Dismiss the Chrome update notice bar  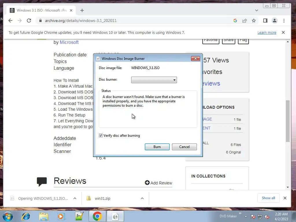pos(283,32)
